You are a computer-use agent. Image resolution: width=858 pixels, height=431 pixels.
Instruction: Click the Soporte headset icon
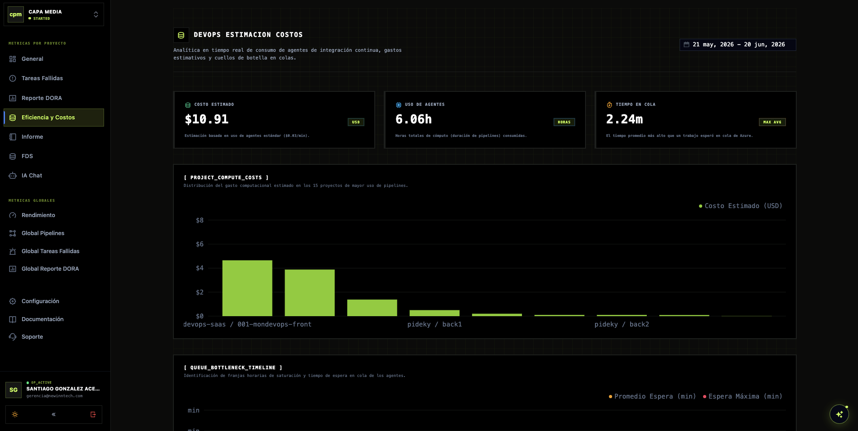[x=13, y=337]
